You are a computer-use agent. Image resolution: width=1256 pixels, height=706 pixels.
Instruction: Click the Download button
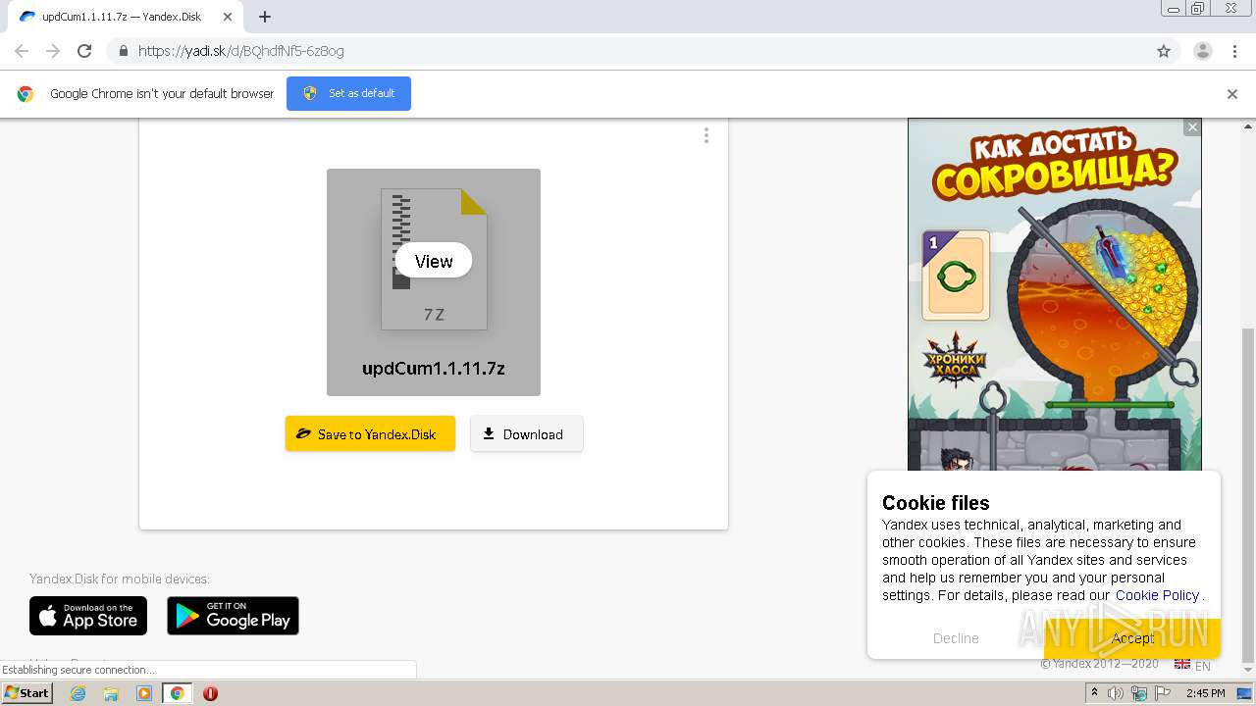(x=527, y=433)
